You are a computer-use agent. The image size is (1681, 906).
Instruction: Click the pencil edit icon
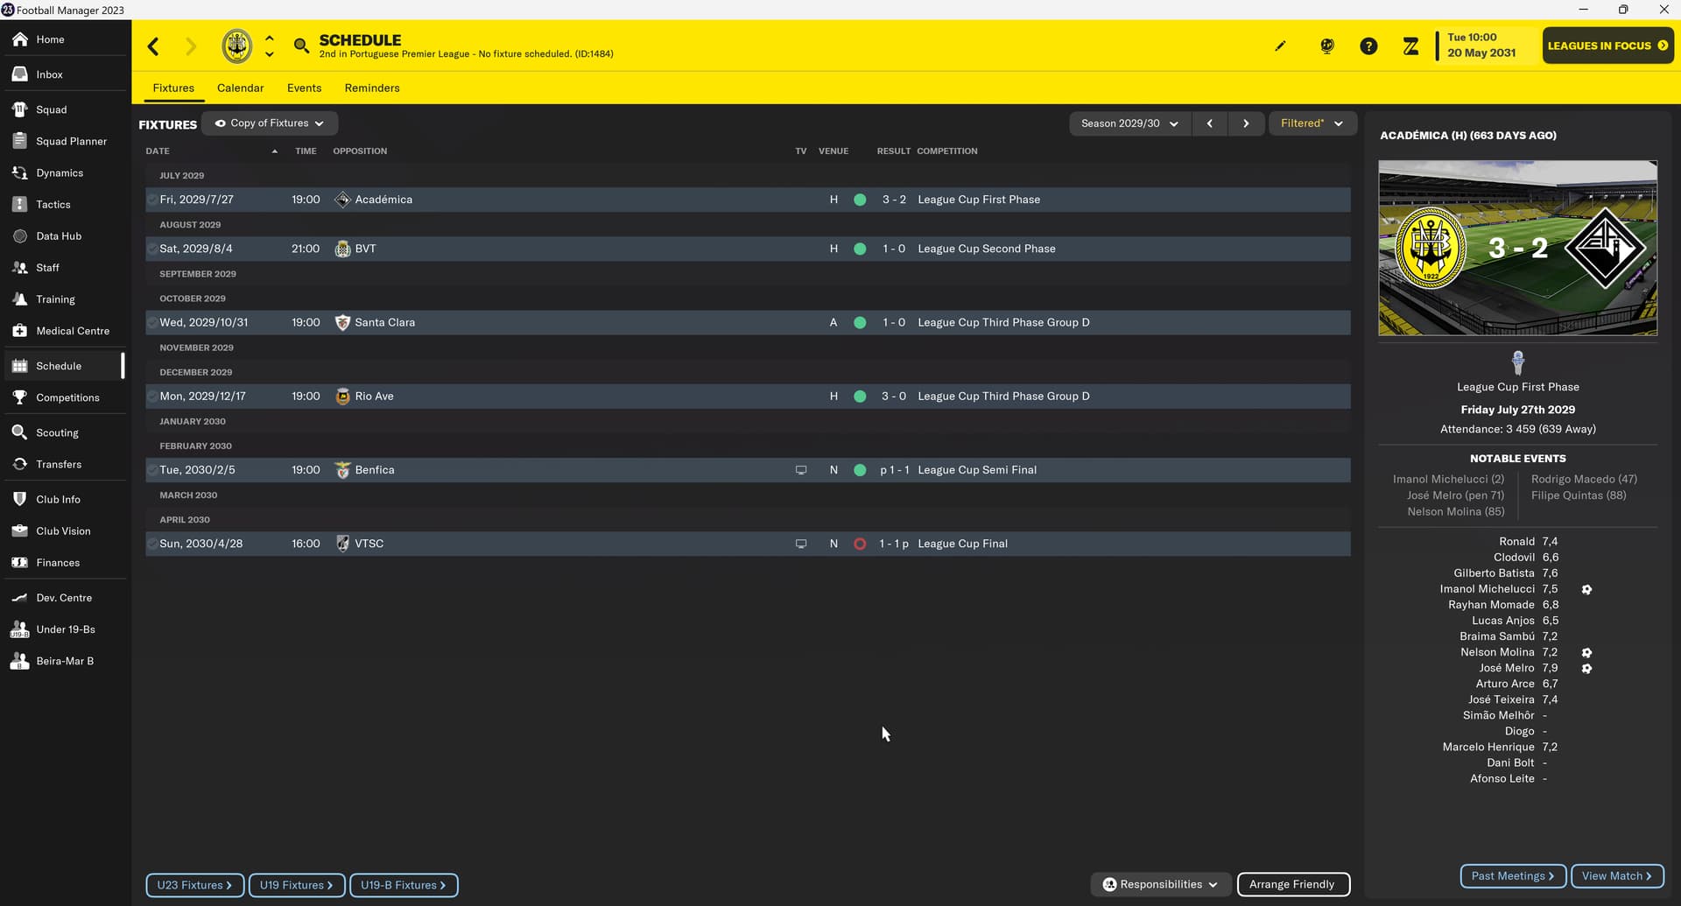(x=1281, y=46)
